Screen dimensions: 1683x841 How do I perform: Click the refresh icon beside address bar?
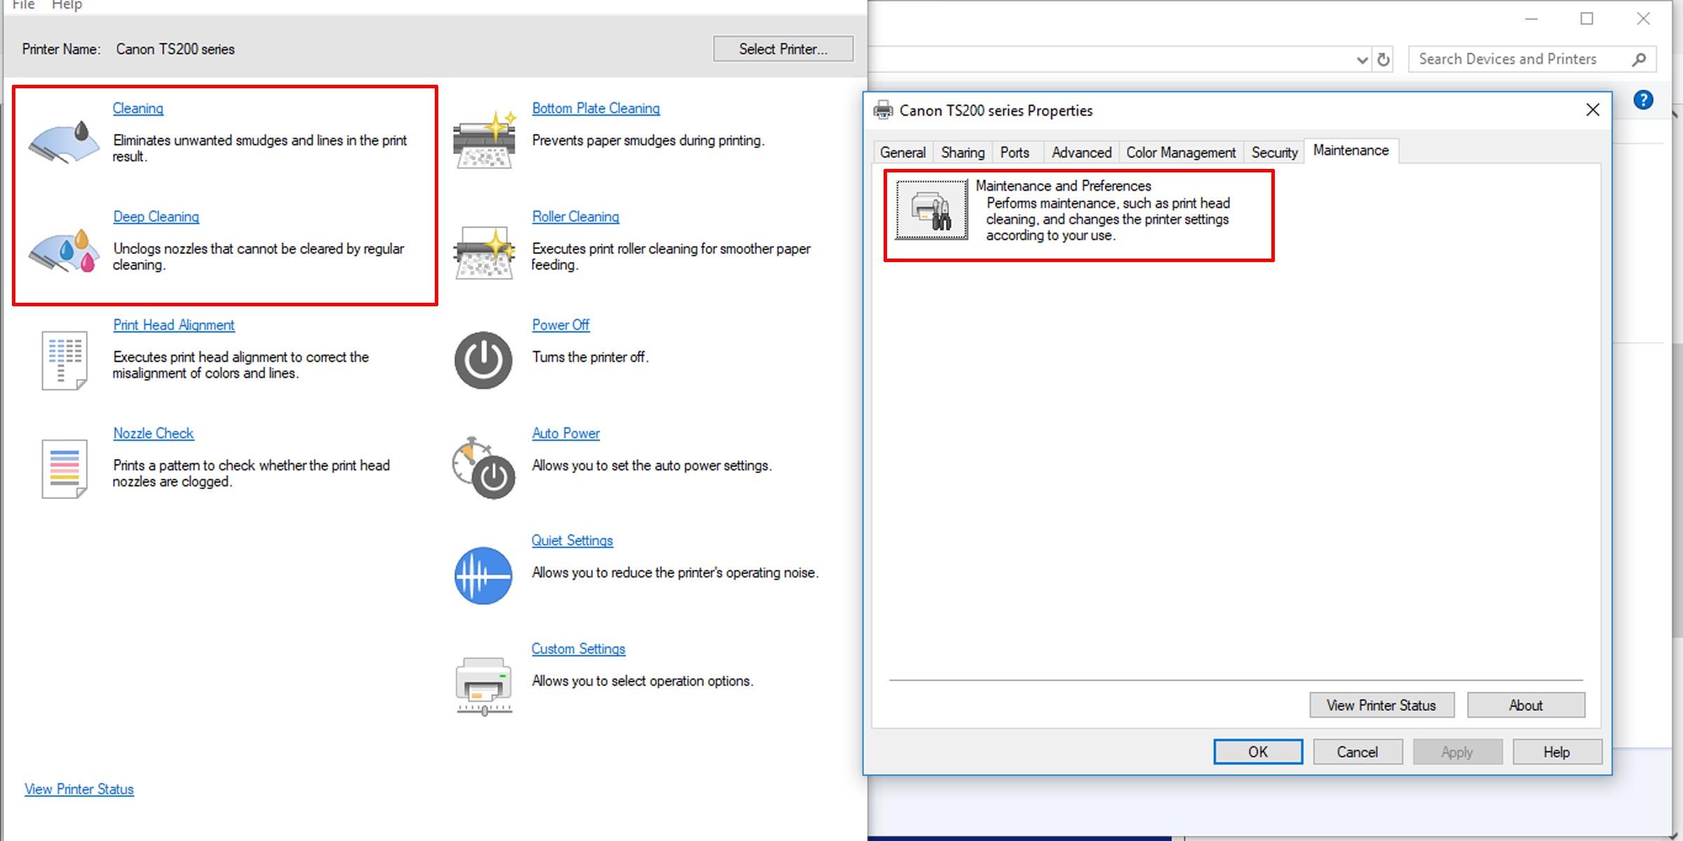coord(1384,60)
